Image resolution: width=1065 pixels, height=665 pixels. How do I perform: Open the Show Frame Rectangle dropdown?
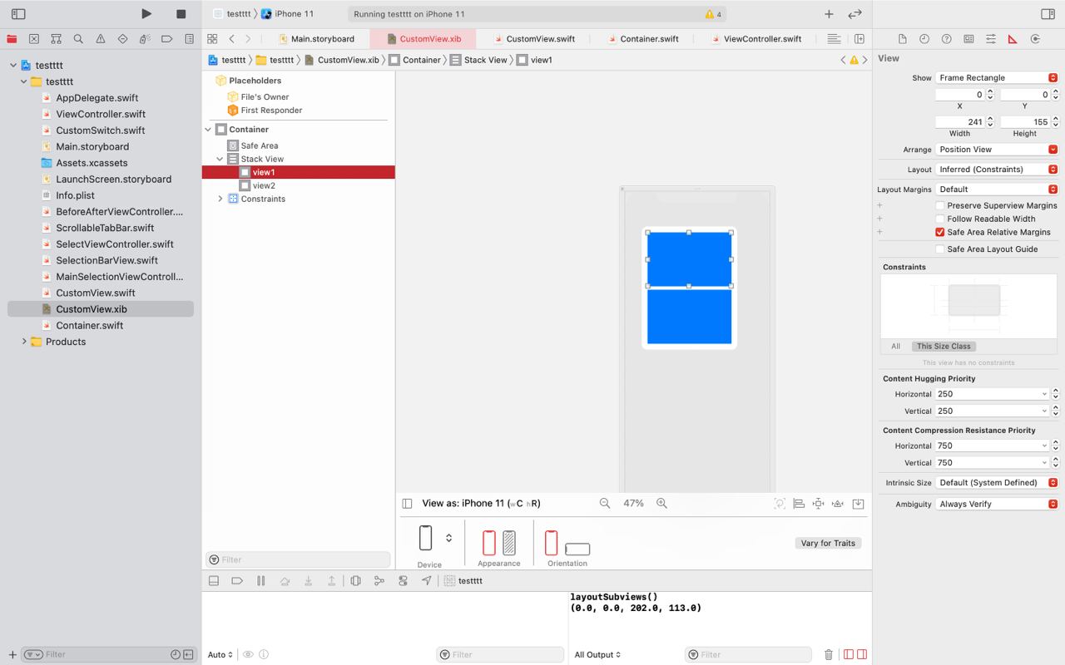click(996, 77)
